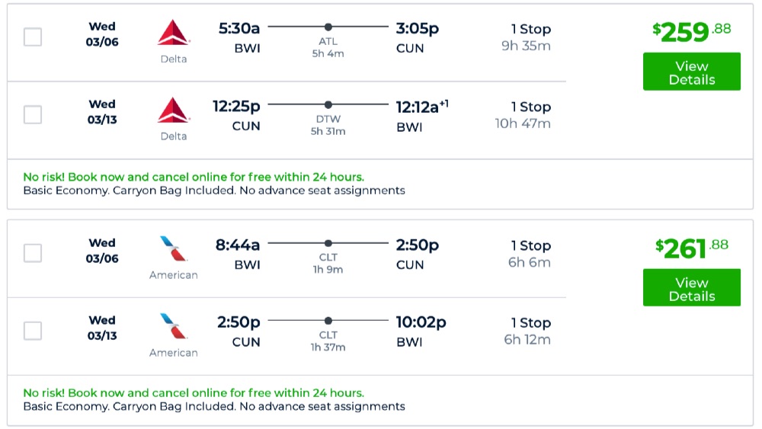The image size is (762, 429).
Task: Click Delta's free 24-hour cancel notice
Action: tap(194, 177)
